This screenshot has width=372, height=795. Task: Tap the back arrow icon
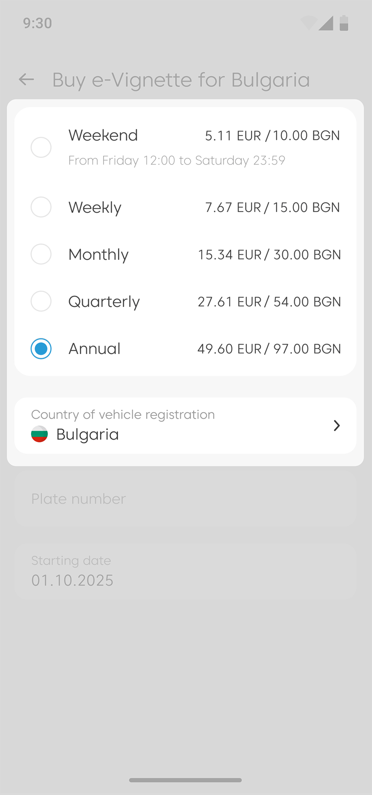coord(27,80)
